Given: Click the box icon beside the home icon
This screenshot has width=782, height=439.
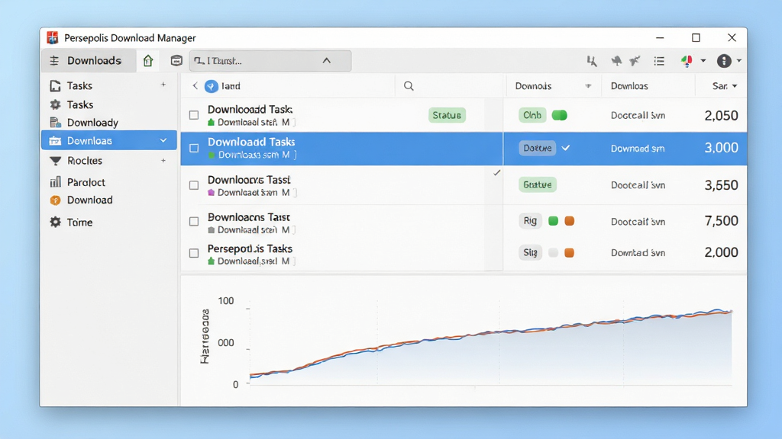Looking at the screenshot, I should 176,61.
